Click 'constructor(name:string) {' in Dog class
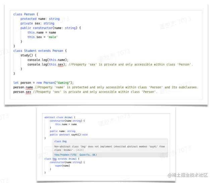213x183 pixels. point(67,162)
